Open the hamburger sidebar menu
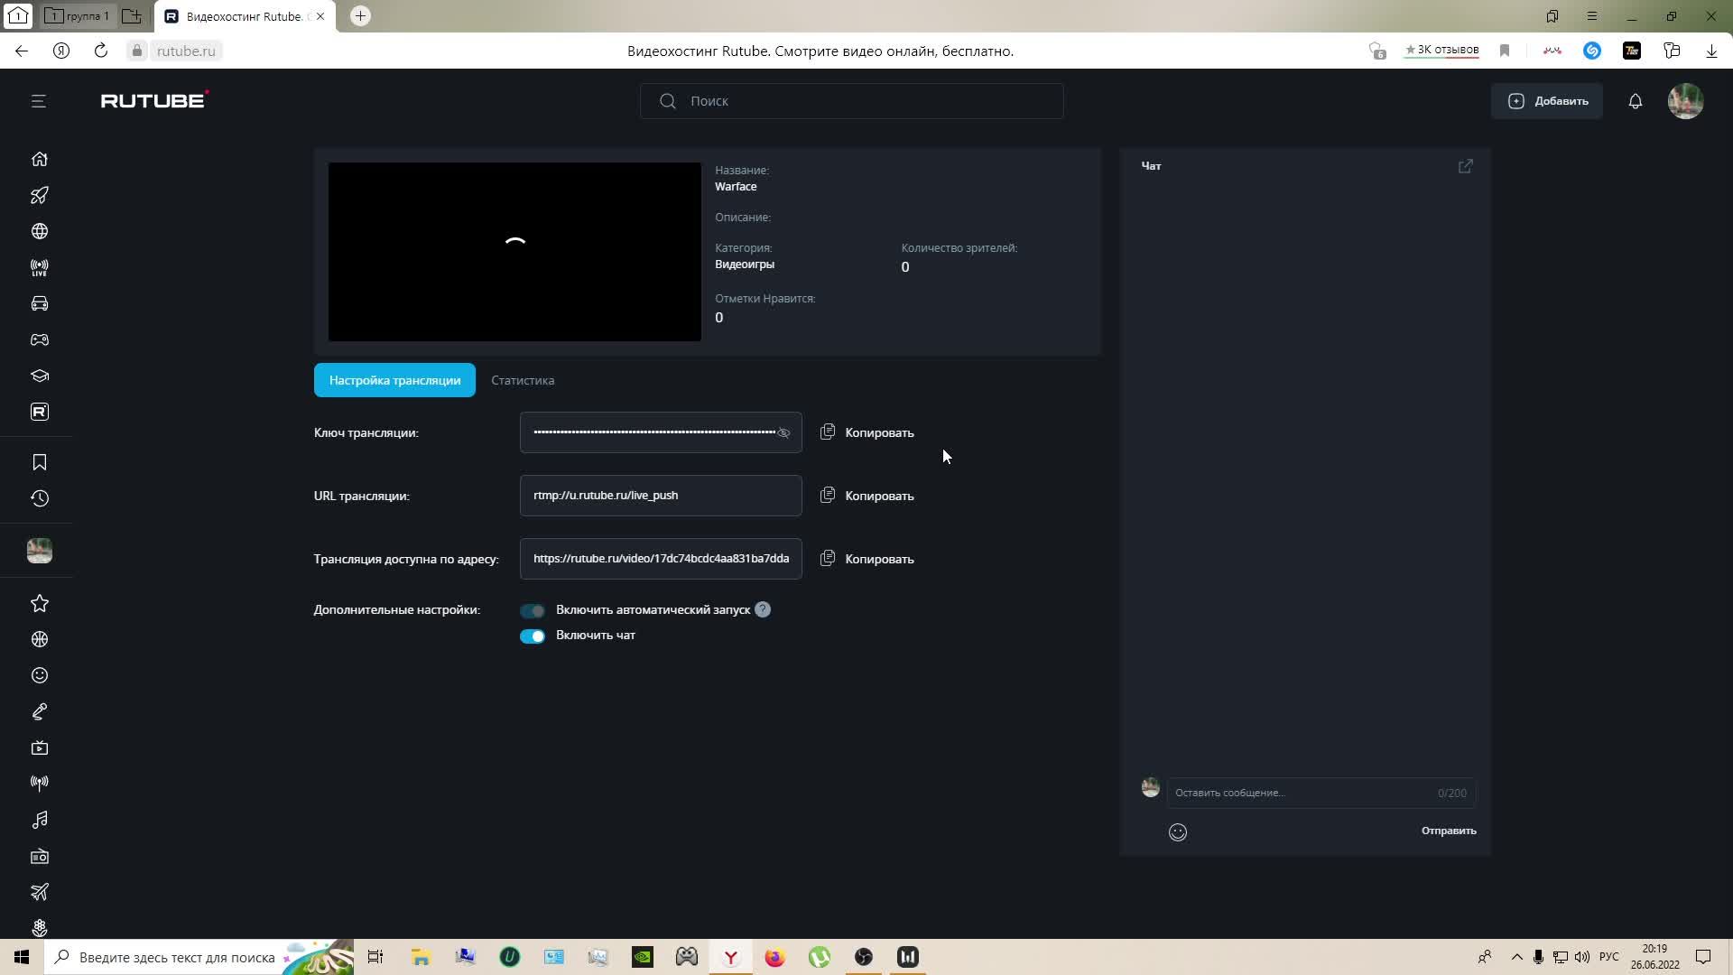This screenshot has height=975, width=1733. point(38,101)
